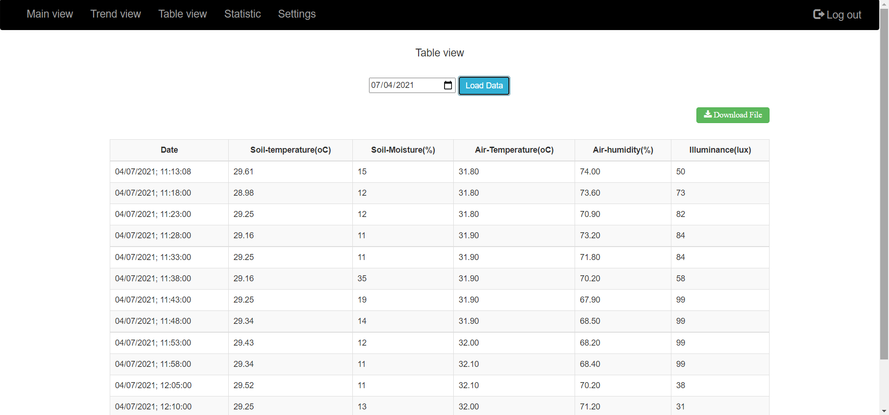Screen dimensions: 889x415
Task: Click air humidity value 68.20
Action: pyautogui.click(x=590, y=343)
